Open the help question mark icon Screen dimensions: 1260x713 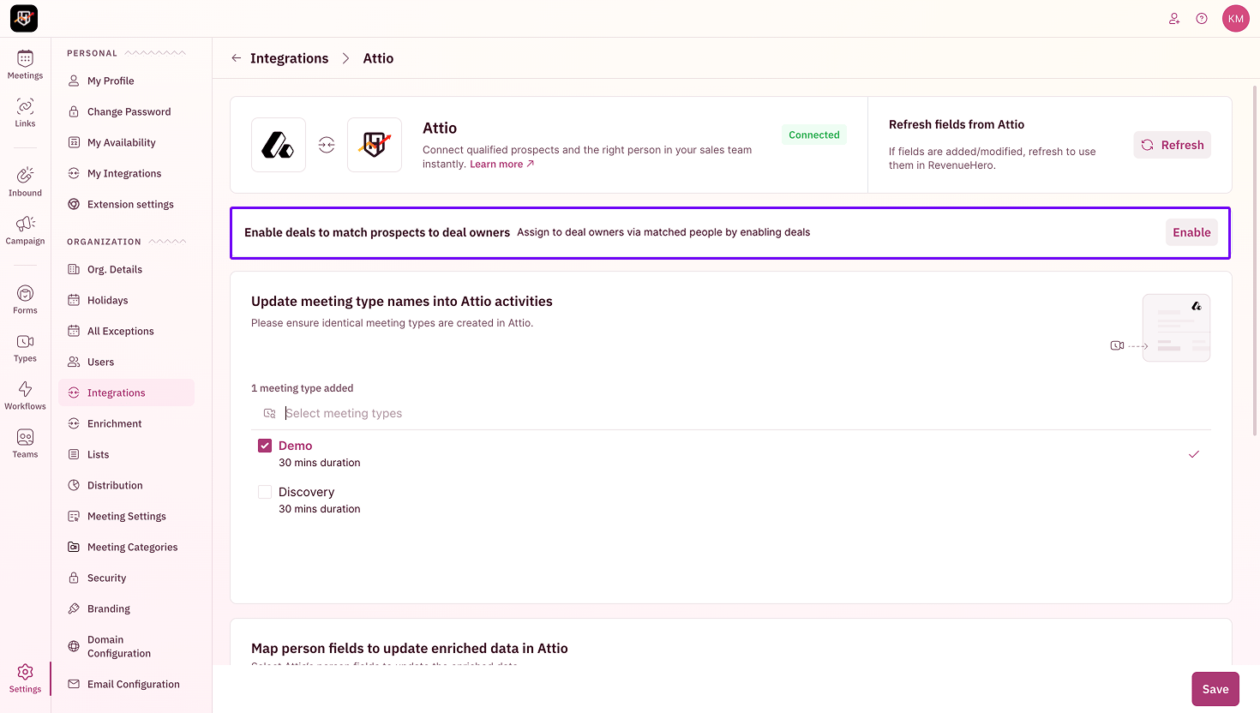click(x=1202, y=18)
